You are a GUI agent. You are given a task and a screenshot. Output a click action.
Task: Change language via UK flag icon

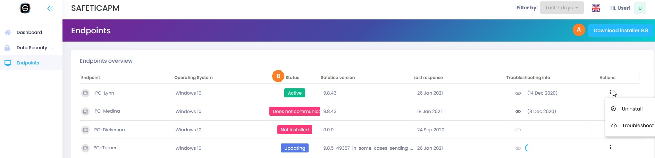click(596, 8)
